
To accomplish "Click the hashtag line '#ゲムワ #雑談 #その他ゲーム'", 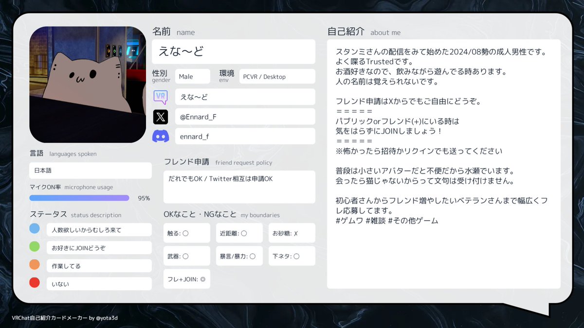I will [x=387, y=221].
